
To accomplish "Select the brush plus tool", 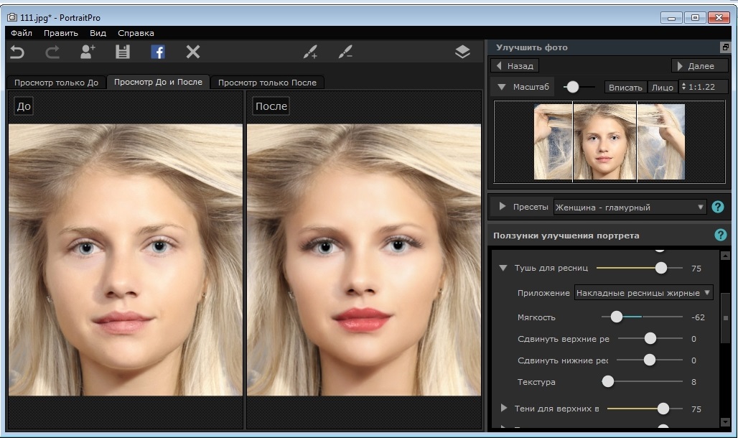I will point(310,52).
